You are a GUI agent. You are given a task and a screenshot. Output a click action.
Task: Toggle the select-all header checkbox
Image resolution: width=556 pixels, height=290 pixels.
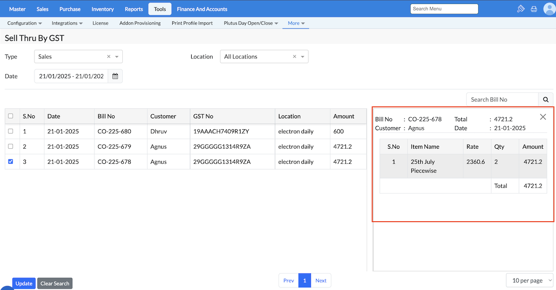coord(10,116)
